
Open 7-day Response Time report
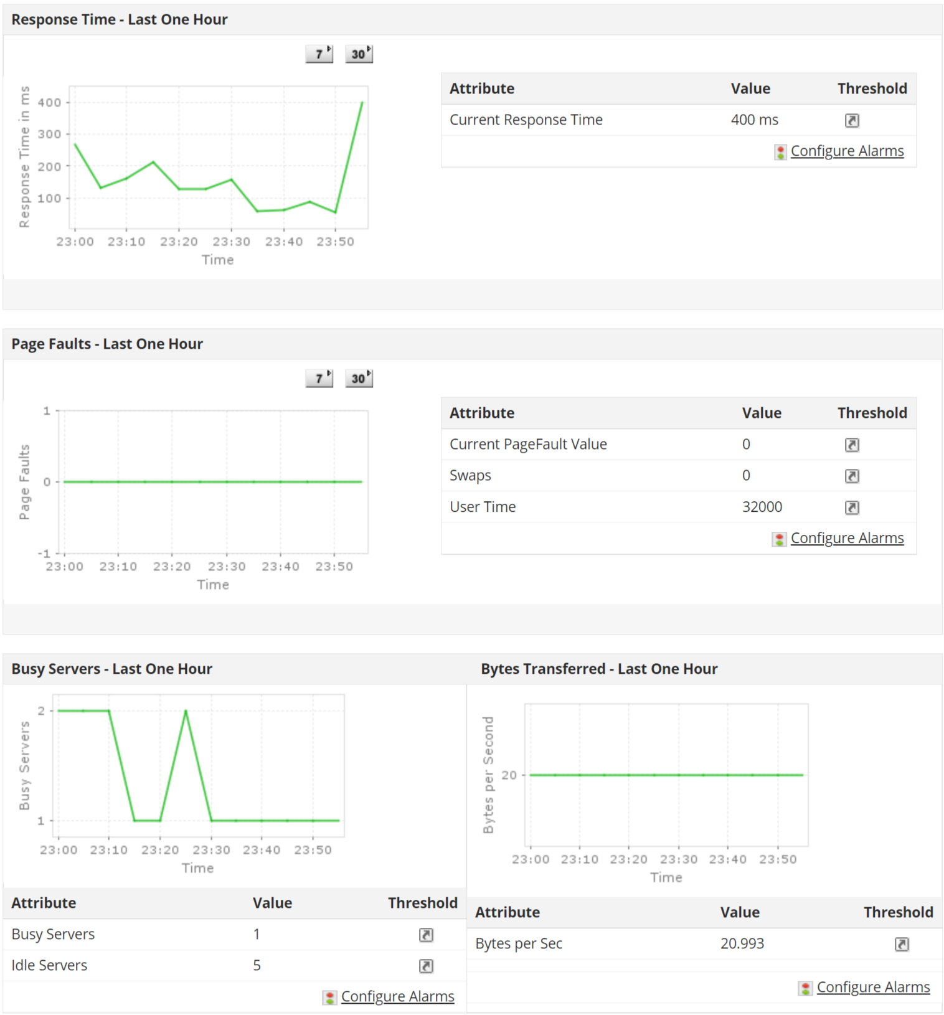pyautogui.click(x=319, y=54)
